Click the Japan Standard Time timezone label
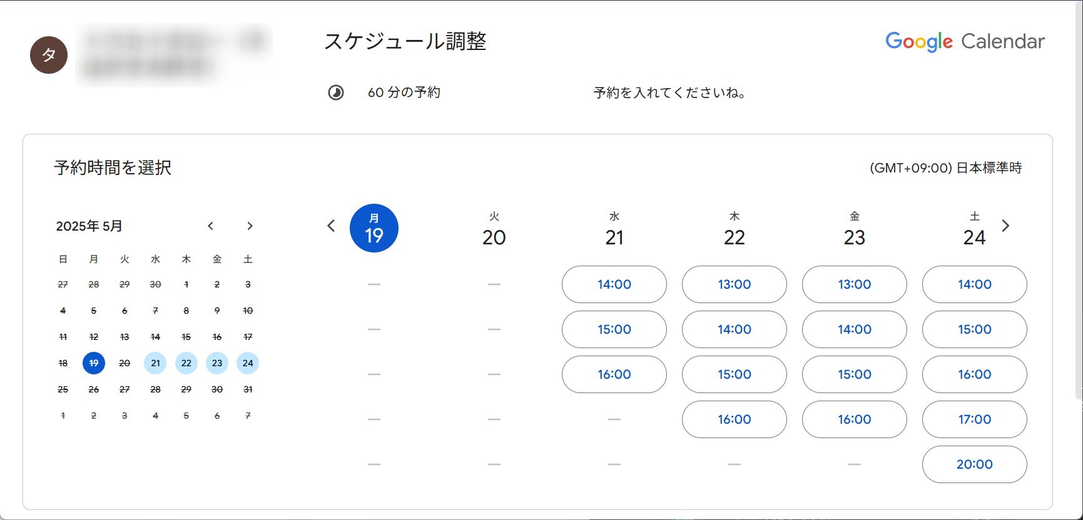The image size is (1083, 520). 945,168
